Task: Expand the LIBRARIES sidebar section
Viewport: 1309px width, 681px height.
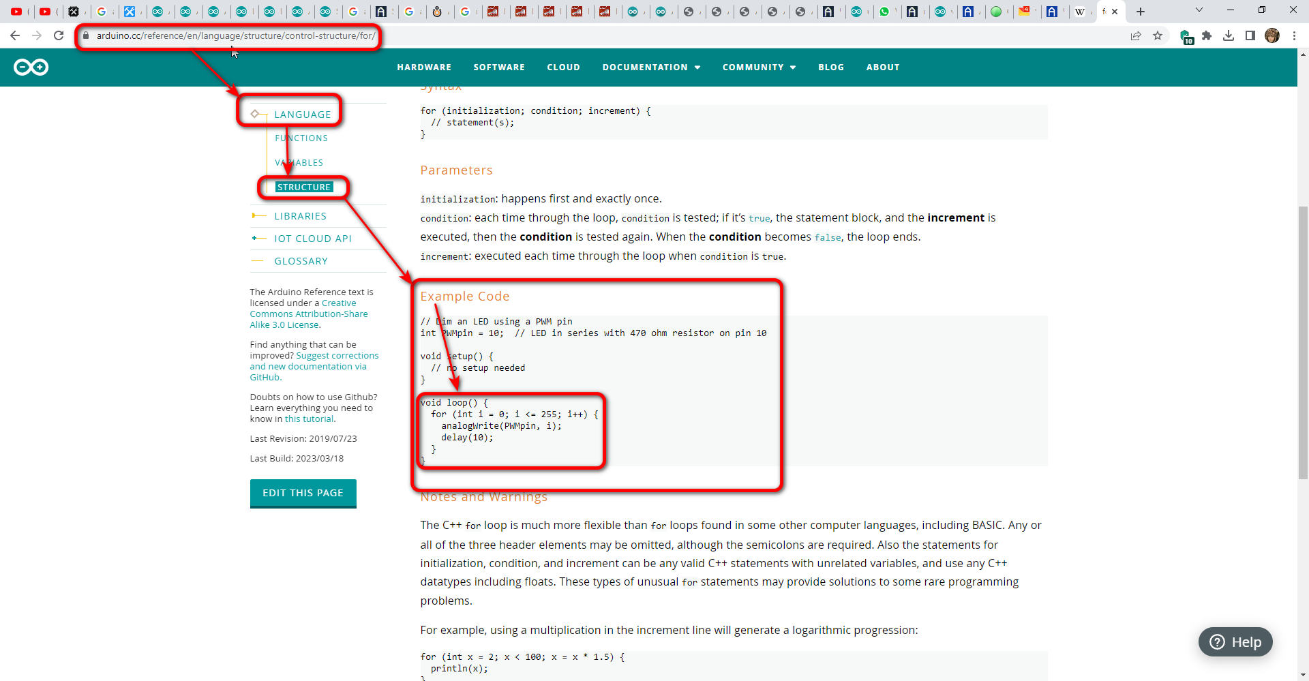Action: [300, 216]
